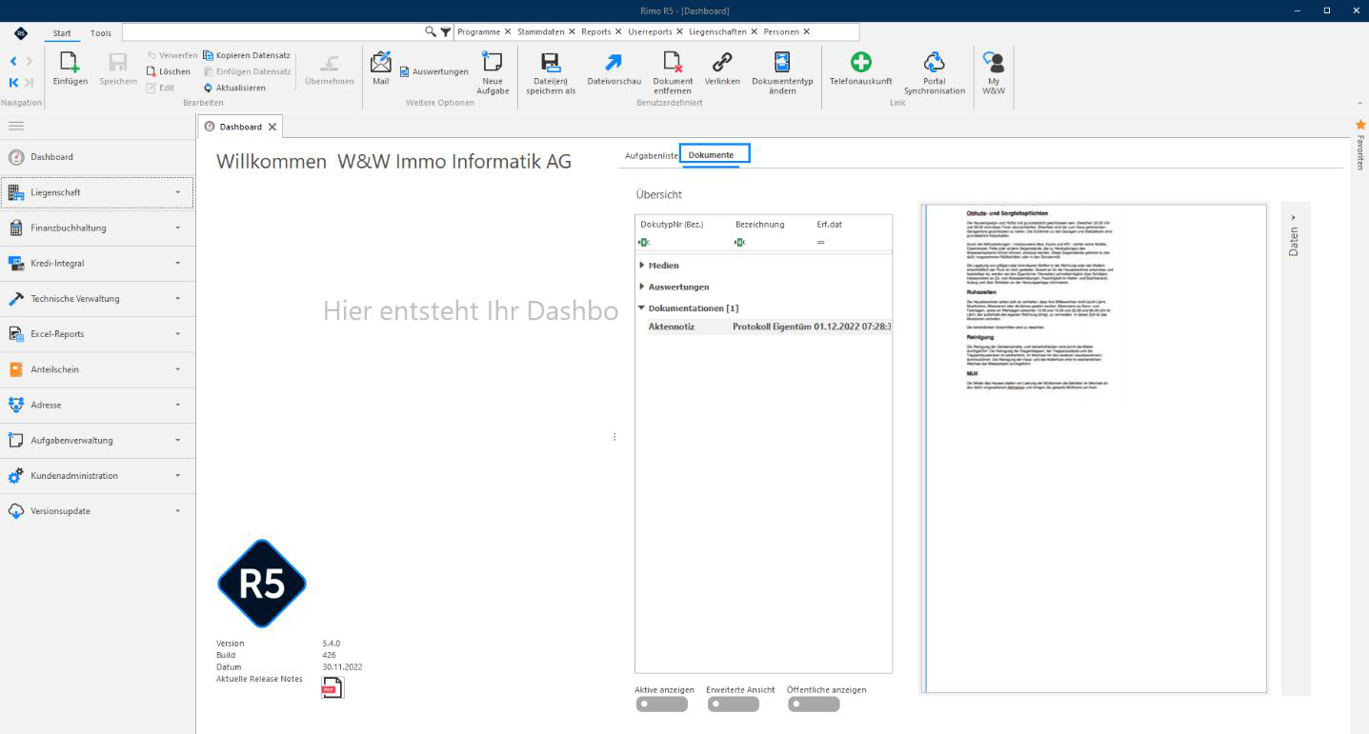Image resolution: width=1369 pixels, height=734 pixels.
Task: Click the Dokument entfernen icon
Action: point(673,62)
